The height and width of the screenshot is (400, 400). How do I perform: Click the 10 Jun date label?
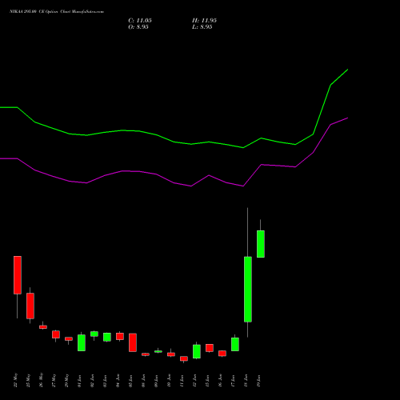(x=169, y=381)
